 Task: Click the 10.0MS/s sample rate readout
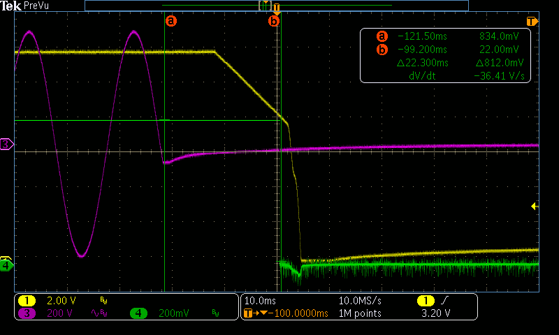click(x=361, y=300)
